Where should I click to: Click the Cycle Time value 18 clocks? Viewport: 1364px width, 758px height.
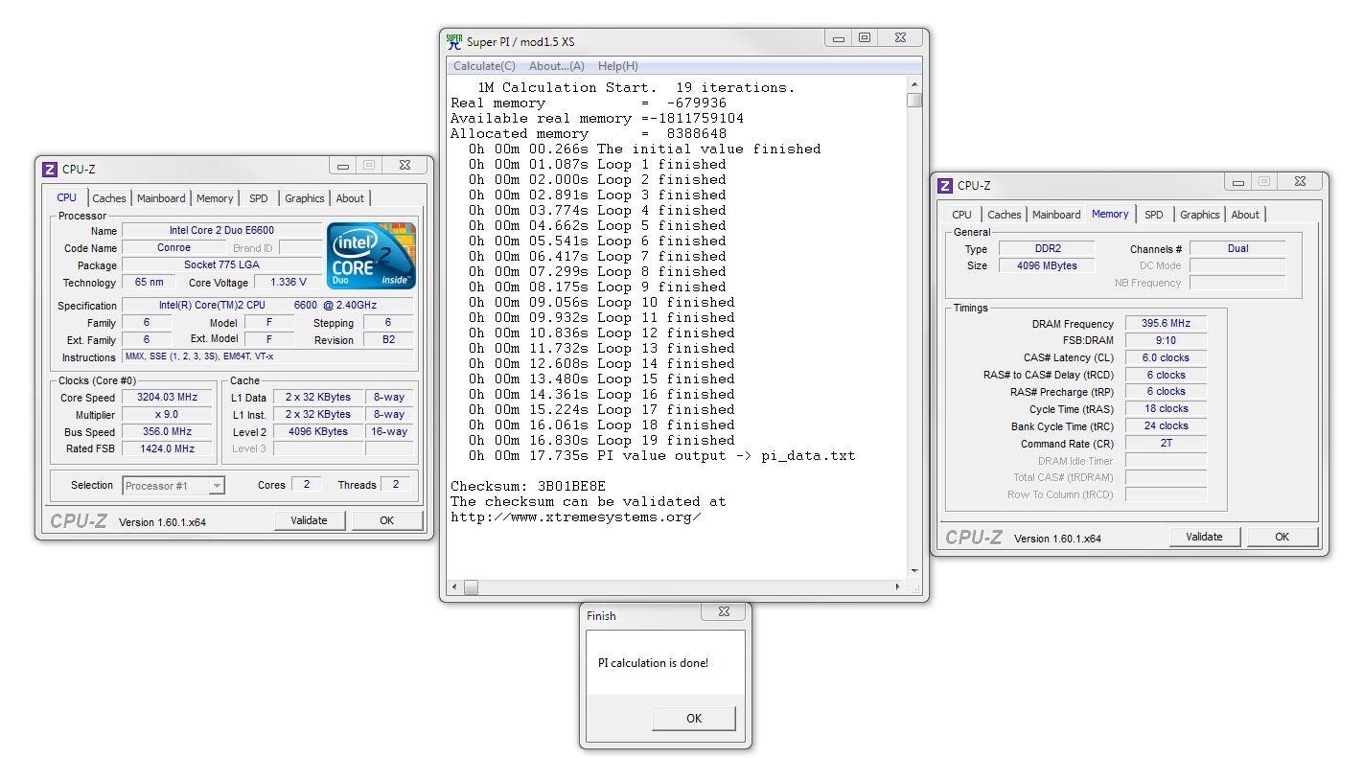[x=1166, y=408]
